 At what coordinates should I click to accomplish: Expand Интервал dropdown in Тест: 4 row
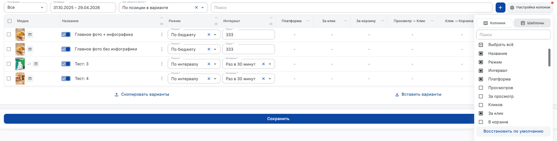pos(270,79)
